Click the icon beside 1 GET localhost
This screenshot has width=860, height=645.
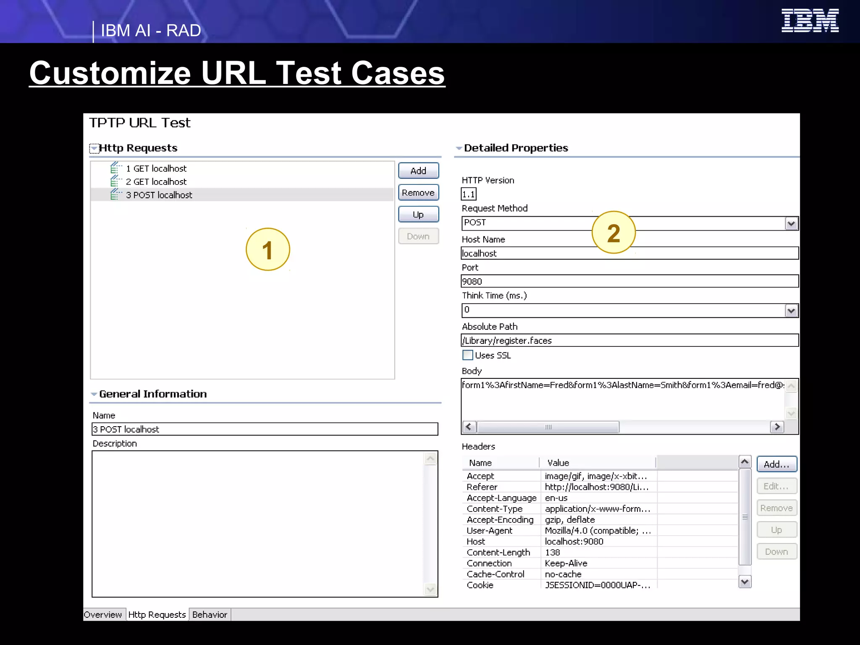tap(116, 168)
